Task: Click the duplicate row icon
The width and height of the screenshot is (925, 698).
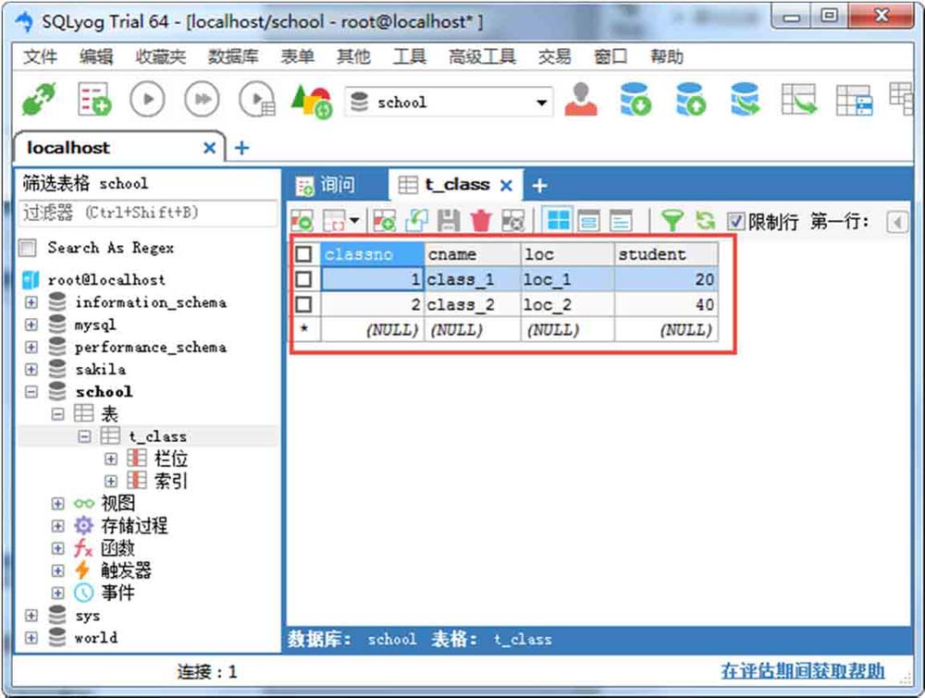Action: [417, 221]
